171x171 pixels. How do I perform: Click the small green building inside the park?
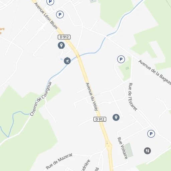point(127,68)
